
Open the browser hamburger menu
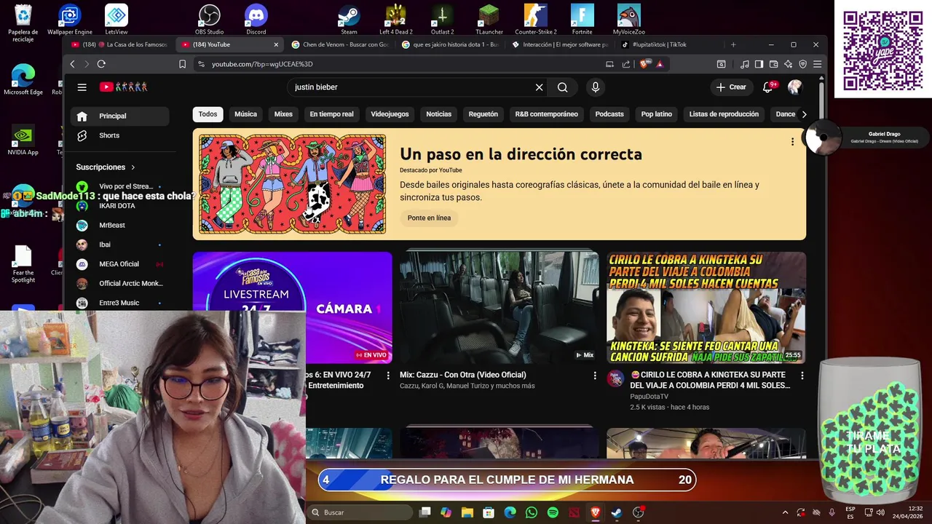click(x=818, y=64)
